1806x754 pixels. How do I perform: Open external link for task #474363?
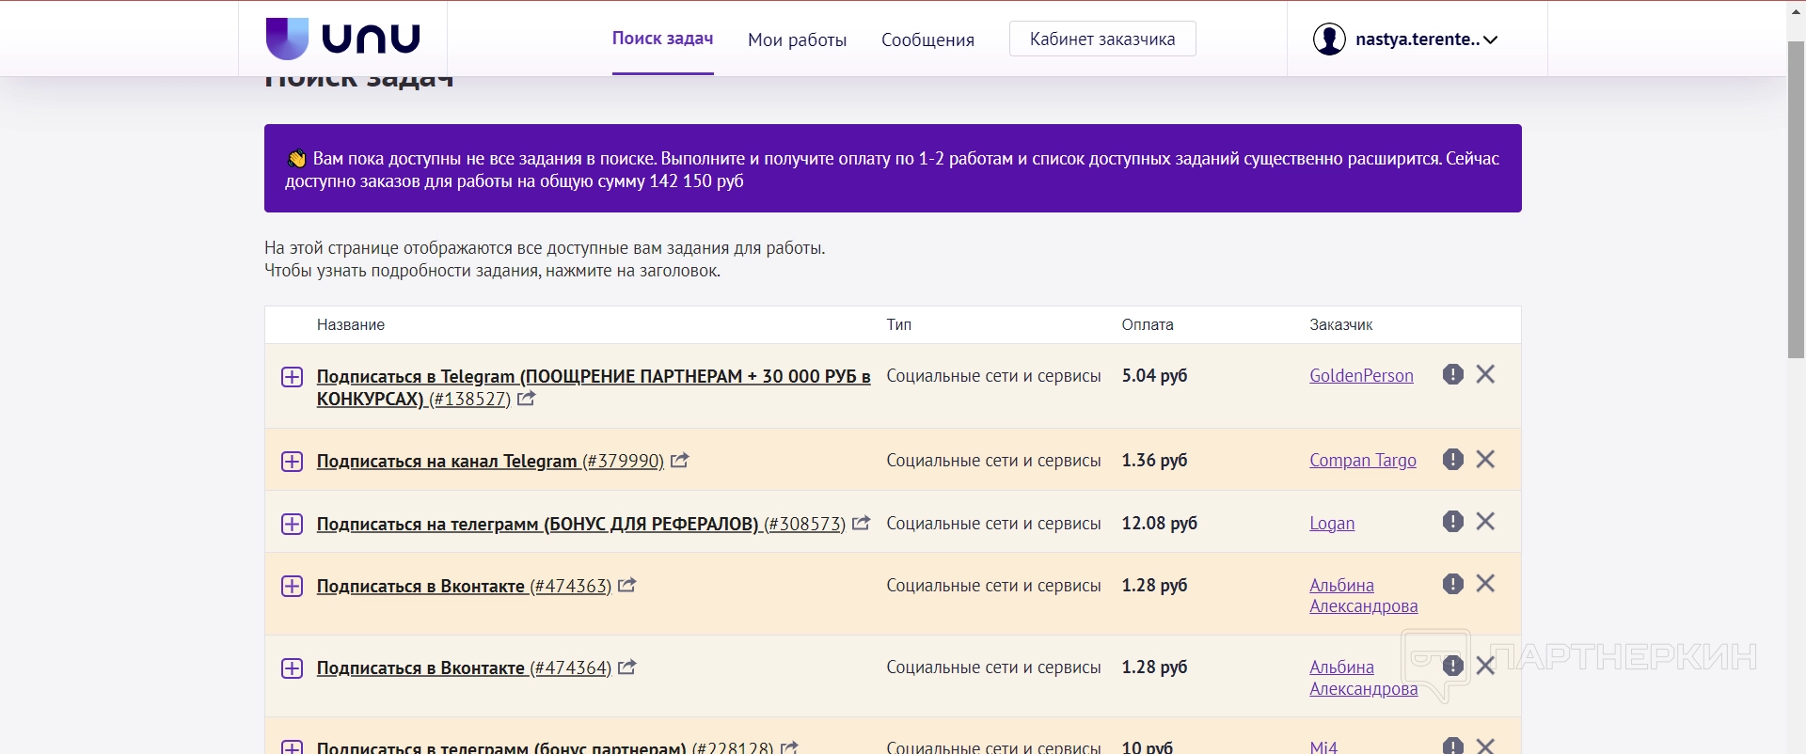(627, 586)
